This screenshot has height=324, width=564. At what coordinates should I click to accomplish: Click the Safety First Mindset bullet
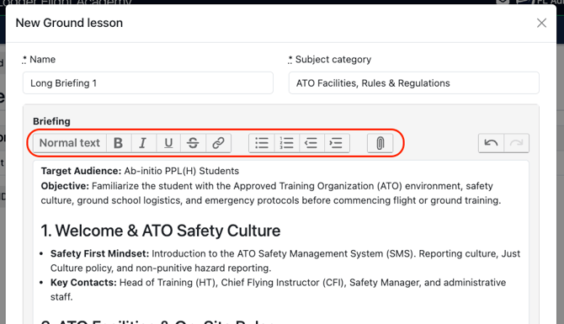[285, 261]
